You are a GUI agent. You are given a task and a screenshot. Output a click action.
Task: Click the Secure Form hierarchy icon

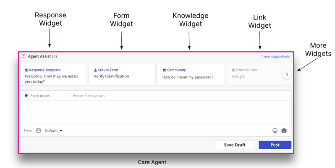tap(95, 70)
